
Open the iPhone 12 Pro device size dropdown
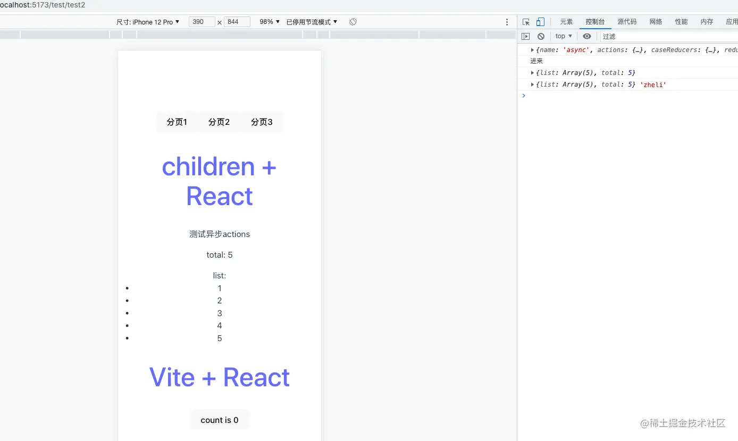148,22
